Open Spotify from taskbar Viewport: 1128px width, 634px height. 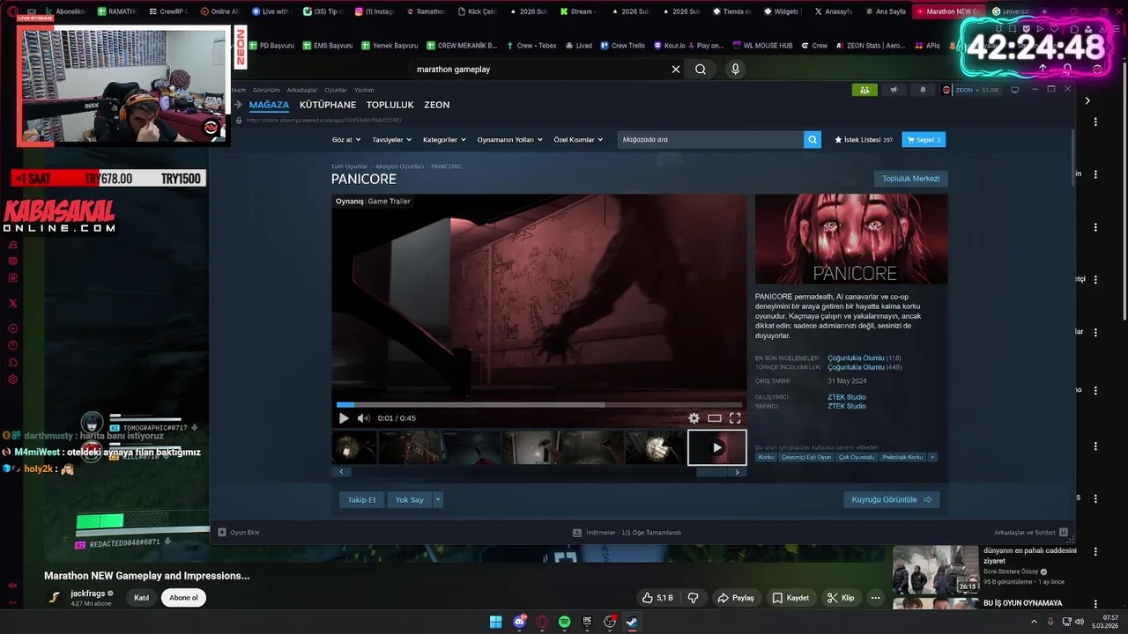pos(564,622)
